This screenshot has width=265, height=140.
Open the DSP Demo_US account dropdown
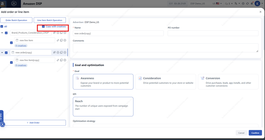pos(206,4)
